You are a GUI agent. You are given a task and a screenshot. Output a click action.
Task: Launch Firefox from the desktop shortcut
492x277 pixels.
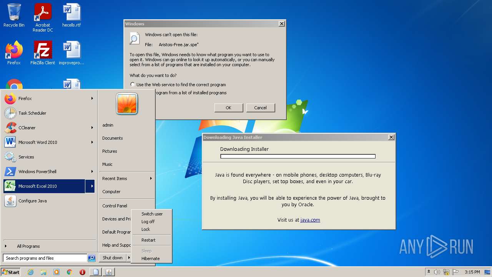tap(14, 53)
